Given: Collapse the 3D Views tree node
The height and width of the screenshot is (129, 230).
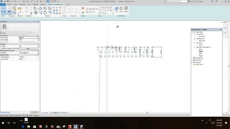Looking at the screenshot, I should [194, 43].
